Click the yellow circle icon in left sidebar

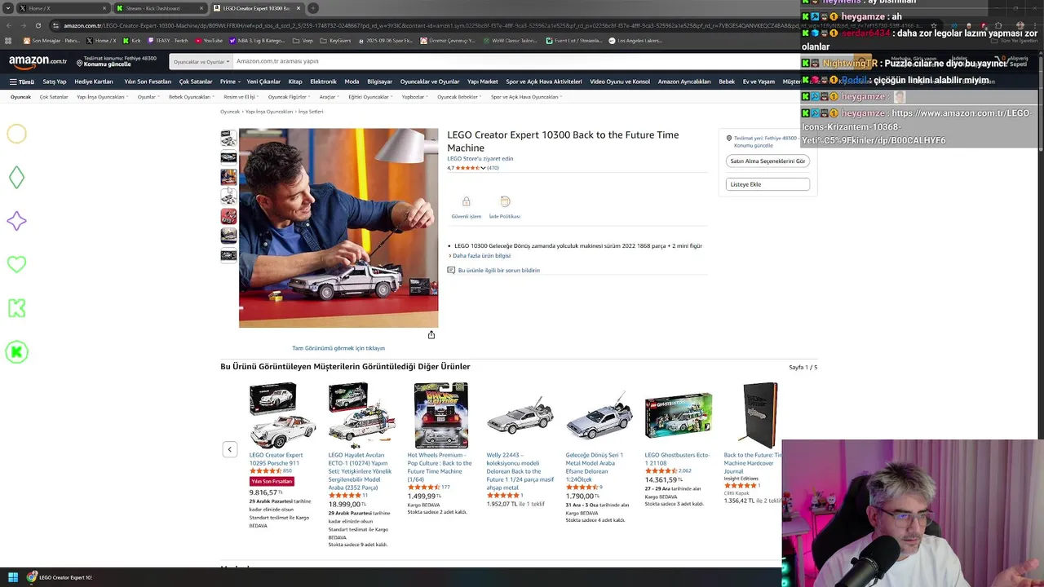(x=16, y=134)
